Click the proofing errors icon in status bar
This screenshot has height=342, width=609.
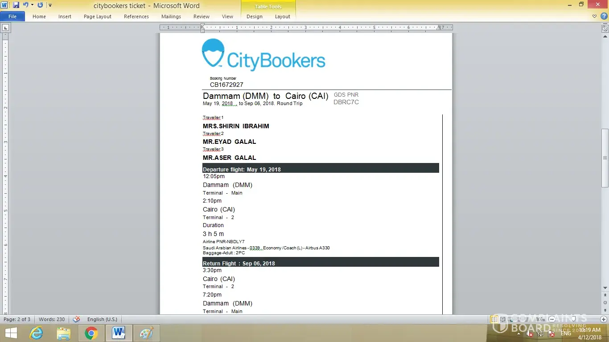point(76,319)
